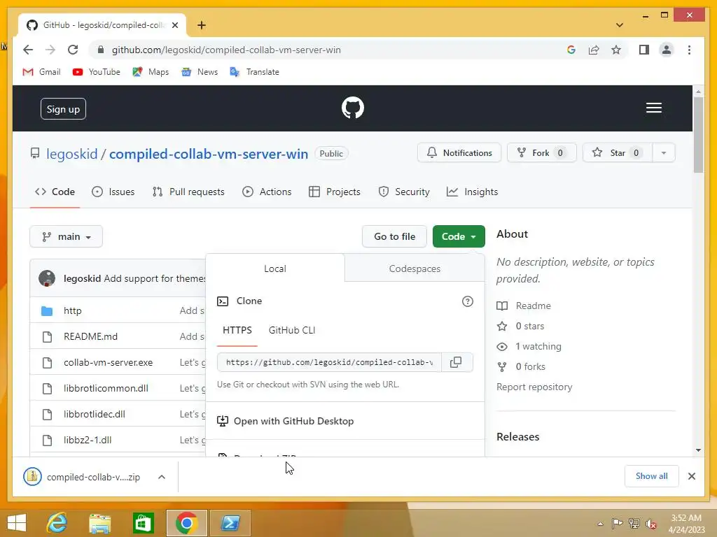Open Windows Store from the taskbar
The height and width of the screenshot is (537, 717).
(143, 522)
